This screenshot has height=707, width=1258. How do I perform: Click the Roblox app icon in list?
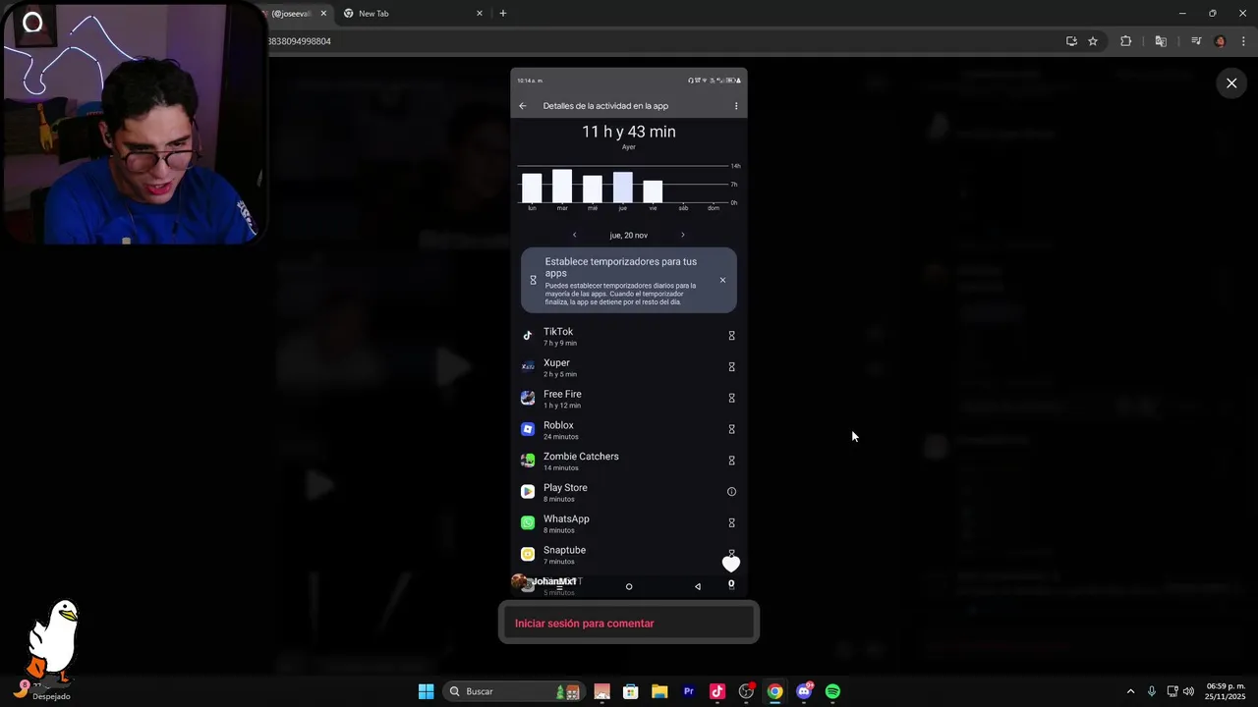click(x=528, y=429)
